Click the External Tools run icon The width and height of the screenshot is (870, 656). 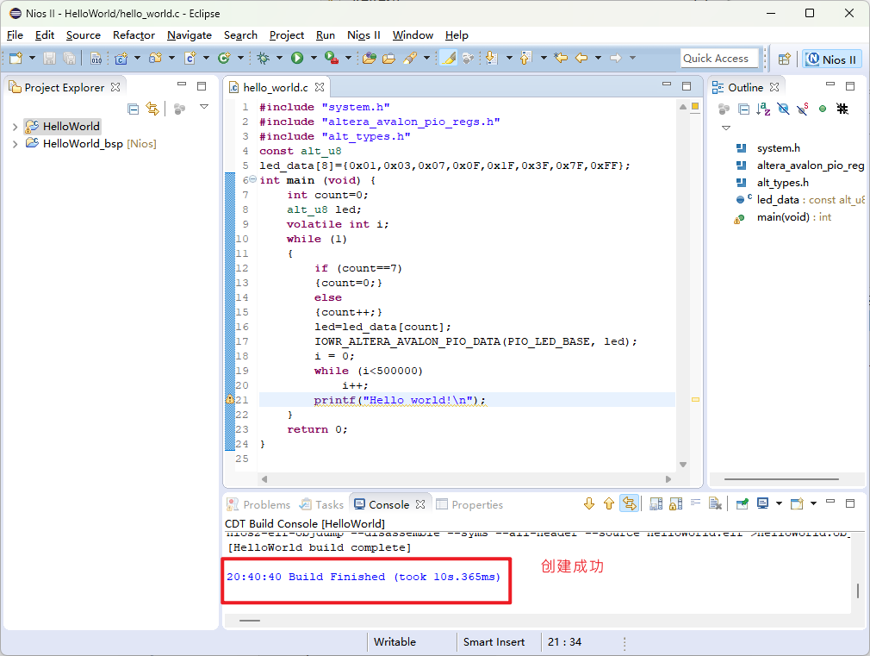click(332, 58)
